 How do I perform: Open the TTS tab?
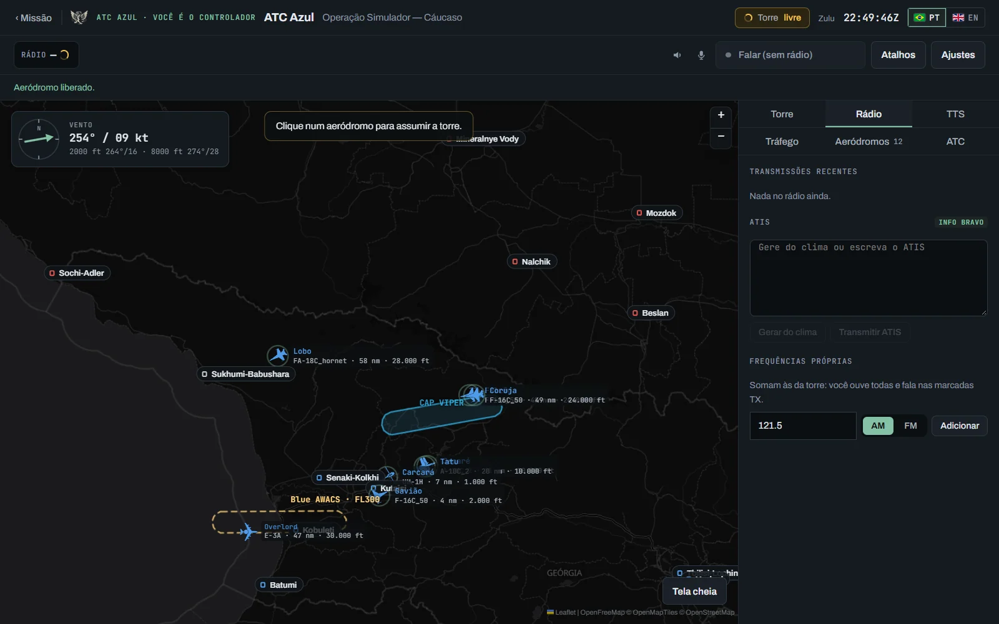tap(955, 114)
